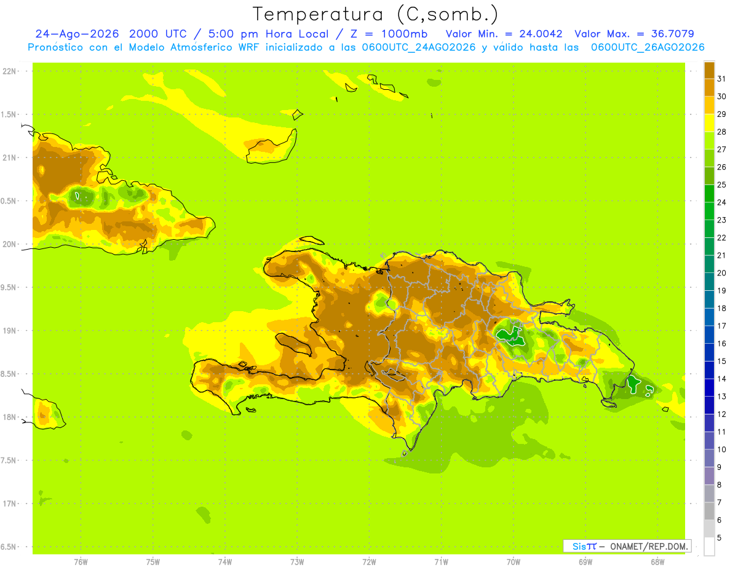Pick the yellow swatch between 28 and 29
738x570 pixels.
pos(709,123)
